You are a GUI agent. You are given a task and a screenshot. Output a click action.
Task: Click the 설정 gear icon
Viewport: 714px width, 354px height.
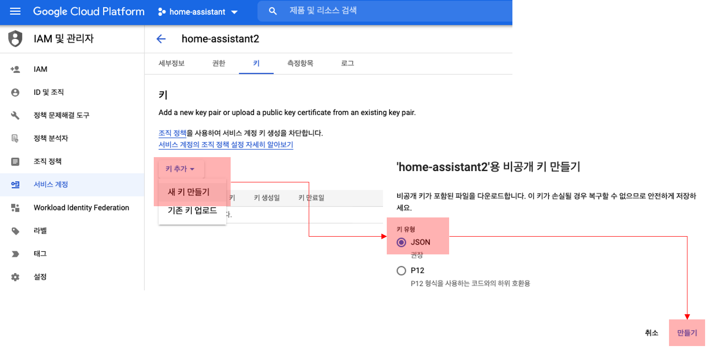15,277
